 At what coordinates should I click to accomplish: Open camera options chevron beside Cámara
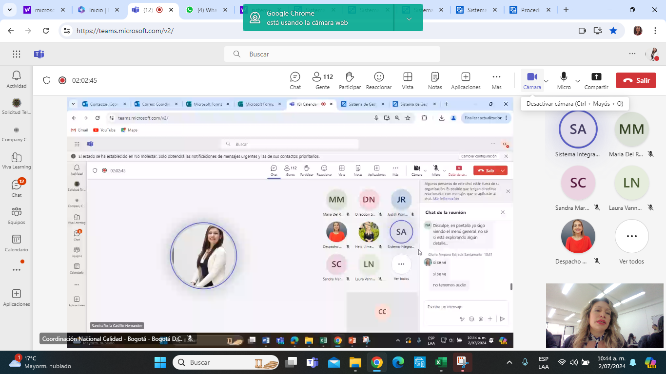(546, 81)
